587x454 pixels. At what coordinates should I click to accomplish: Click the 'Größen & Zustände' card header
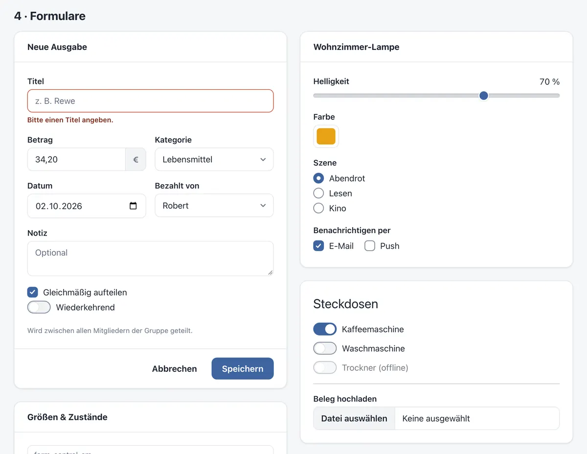click(150, 417)
